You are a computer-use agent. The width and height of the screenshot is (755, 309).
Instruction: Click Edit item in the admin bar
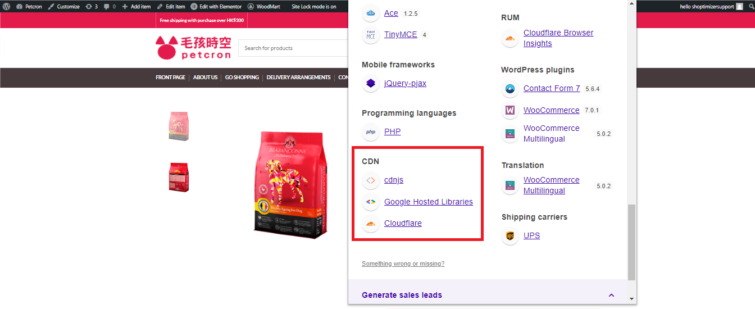tap(171, 6)
